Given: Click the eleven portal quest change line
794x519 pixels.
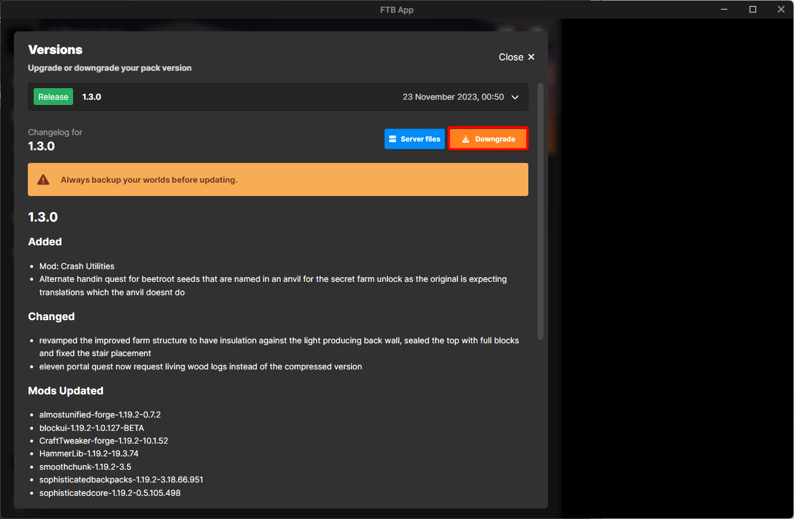Looking at the screenshot, I should point(201,366).
